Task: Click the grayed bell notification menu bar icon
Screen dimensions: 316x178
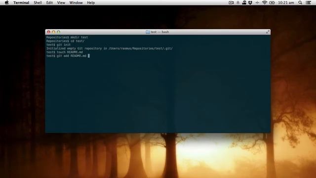Action: (238, 2)
